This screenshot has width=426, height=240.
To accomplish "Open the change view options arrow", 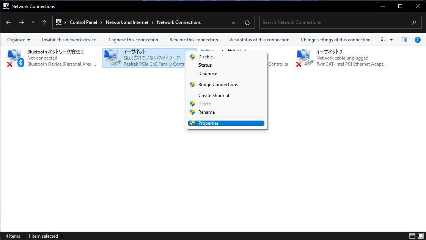I will 391,40.
